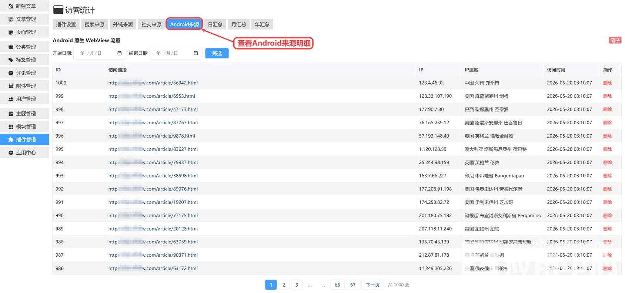
Task: Click current page 1 button
Action: [x=271, y=285]
